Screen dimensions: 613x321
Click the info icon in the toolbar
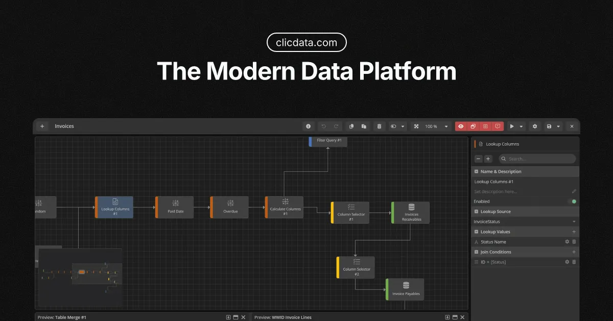tap(308, 126)
